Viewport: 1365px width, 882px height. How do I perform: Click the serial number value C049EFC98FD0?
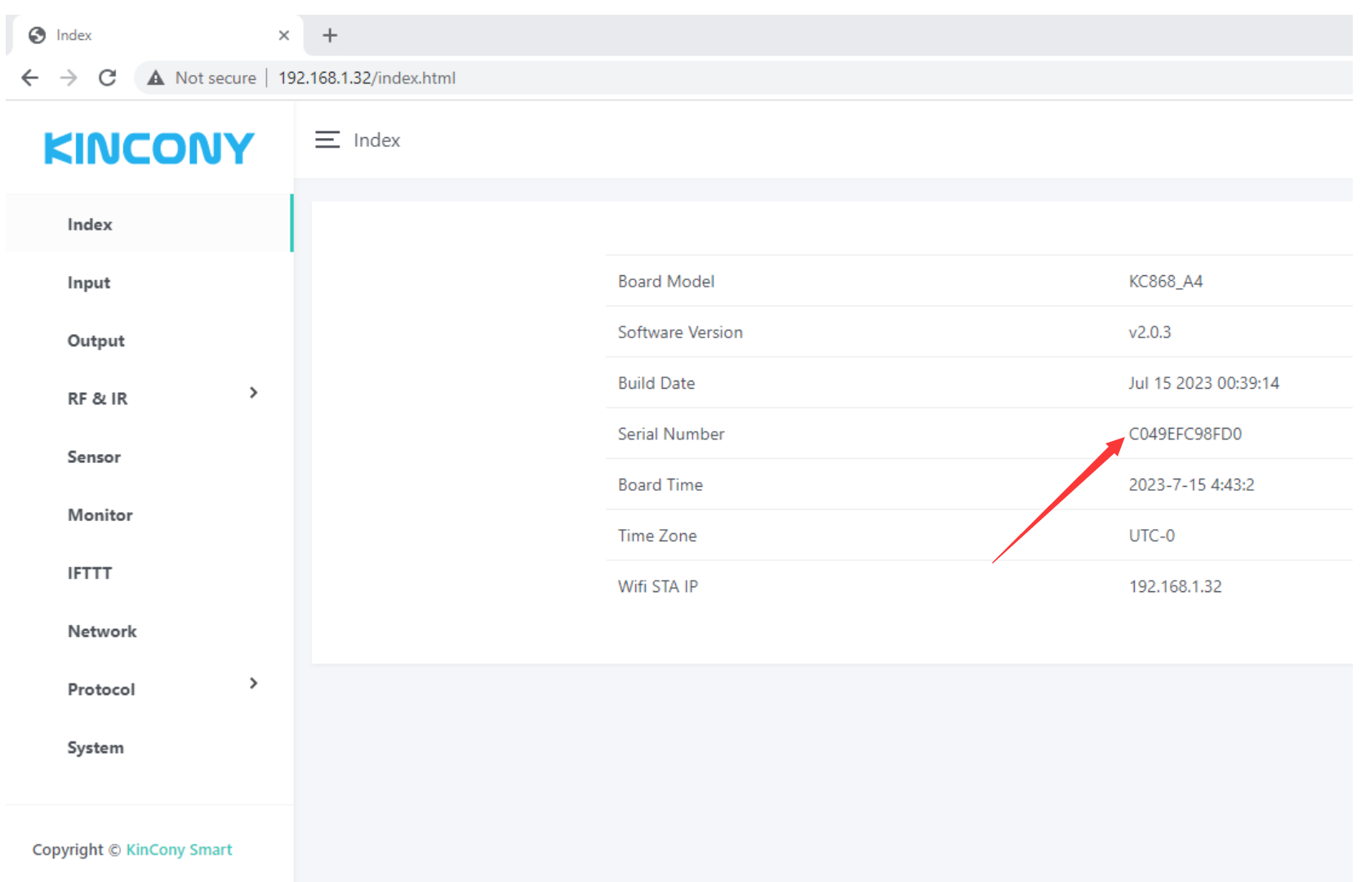point(1185,434)
